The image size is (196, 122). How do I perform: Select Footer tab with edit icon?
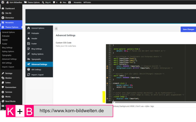pos(39,44)
